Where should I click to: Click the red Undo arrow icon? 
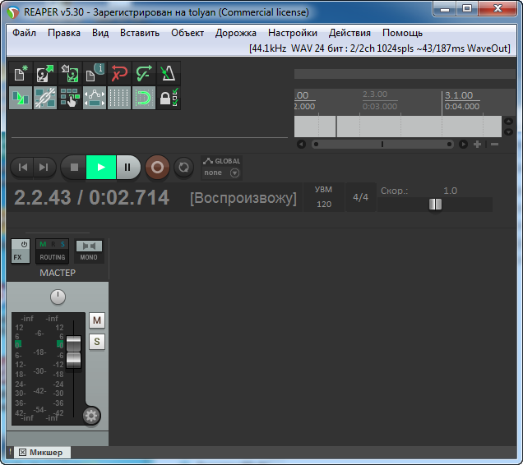(x=119, y=74)
